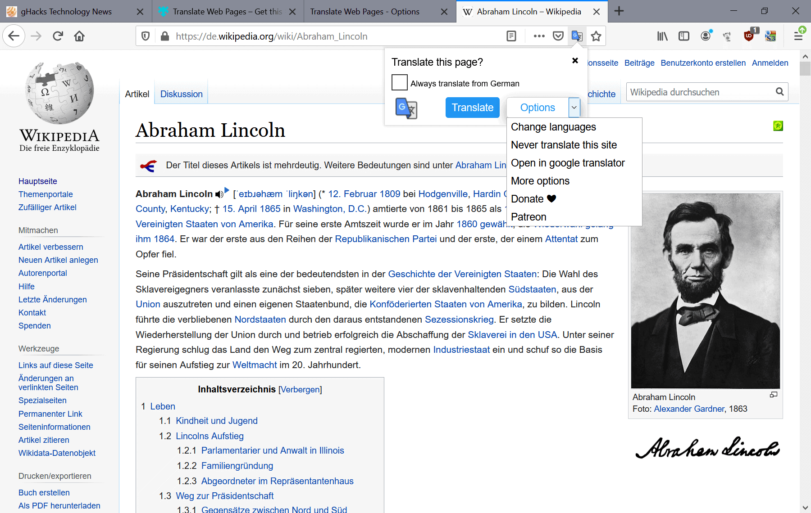Click the Google Translate logo in popup
This screenshot has width=811, height=513.
406,108
